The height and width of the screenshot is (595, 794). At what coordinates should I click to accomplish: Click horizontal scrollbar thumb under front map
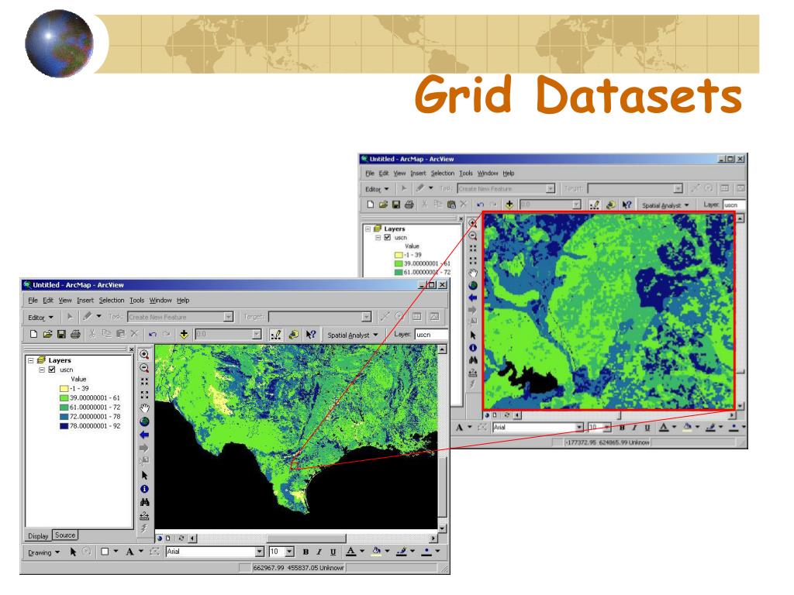coord(306,538)
